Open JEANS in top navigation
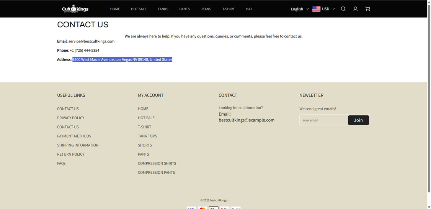Viewport: 431px width, 209px height. coord(206,9)
